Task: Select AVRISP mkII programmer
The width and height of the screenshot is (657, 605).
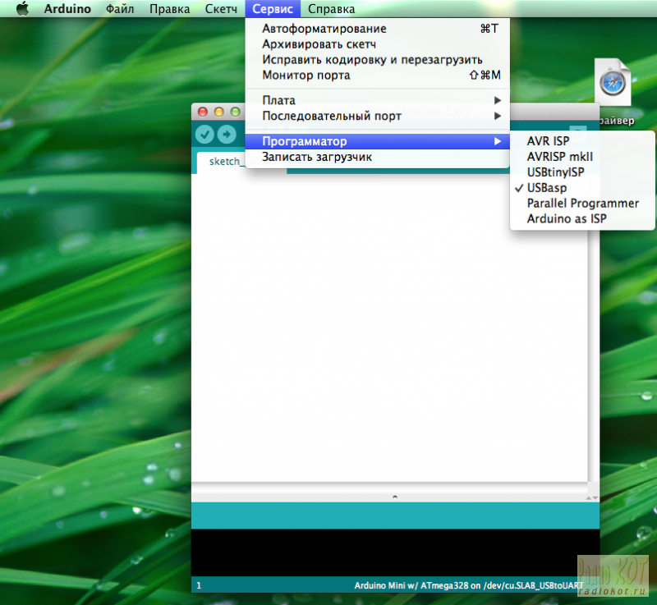Action: [582, 157]
